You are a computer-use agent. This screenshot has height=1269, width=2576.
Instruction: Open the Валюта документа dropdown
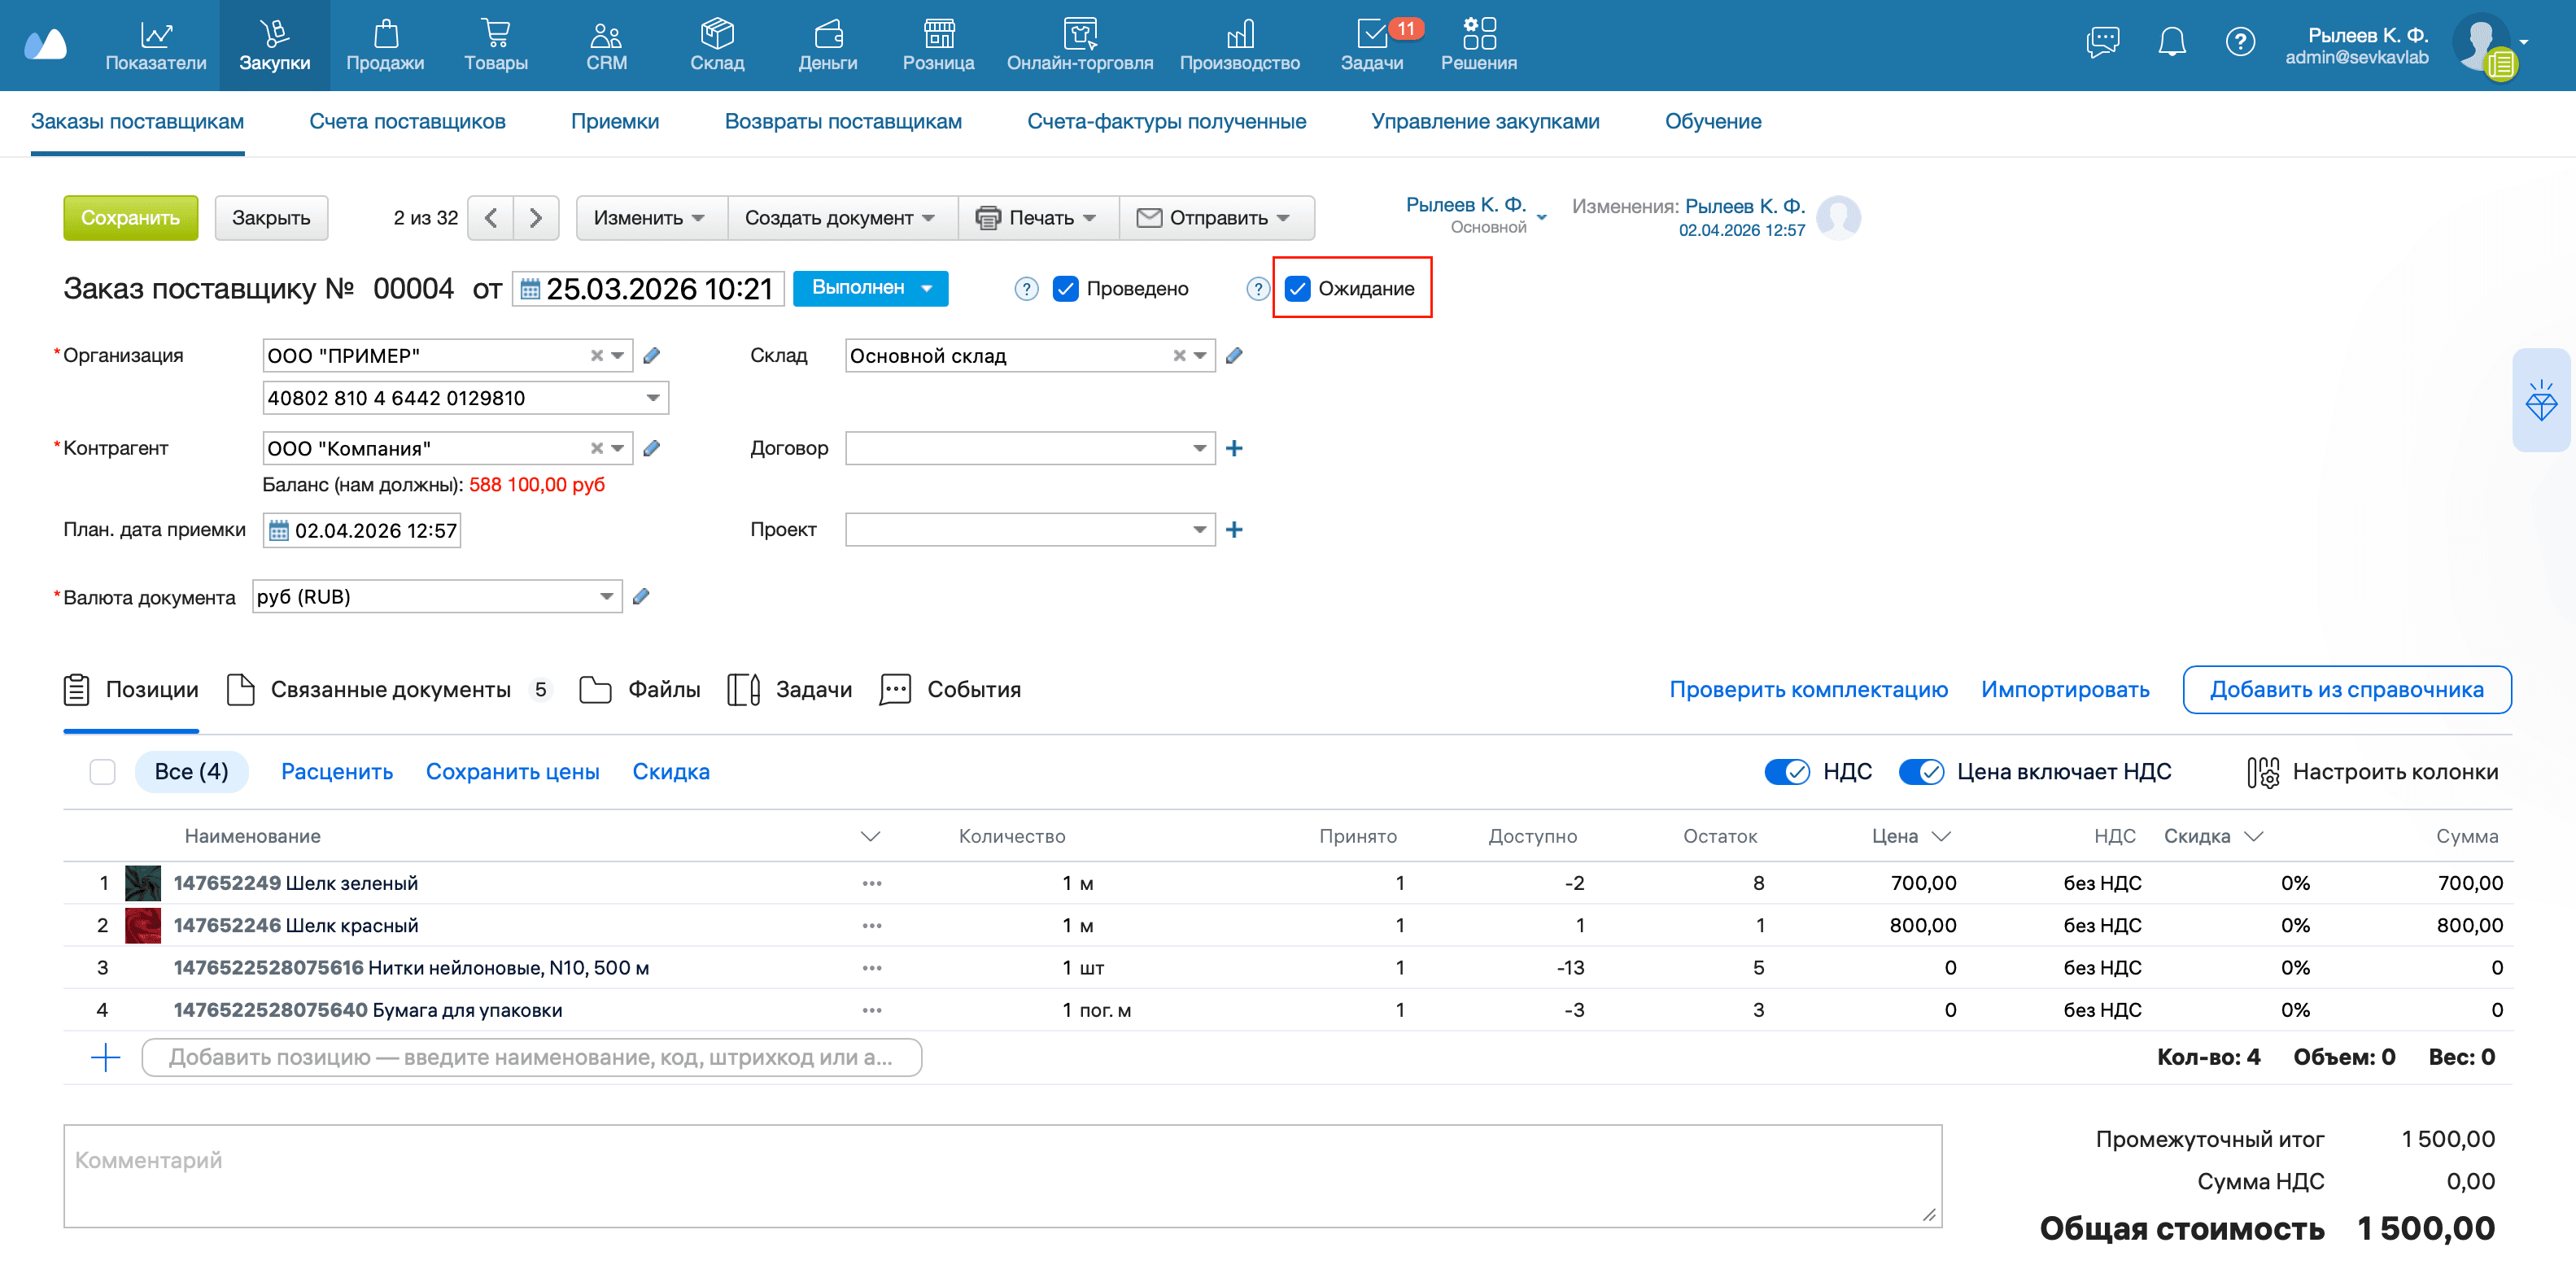coord(606,597)
